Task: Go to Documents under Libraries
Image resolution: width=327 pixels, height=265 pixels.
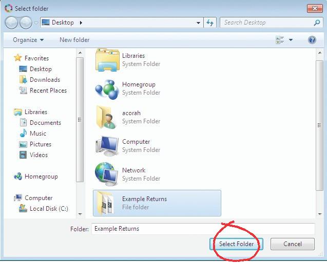Action: coord(45,123)
